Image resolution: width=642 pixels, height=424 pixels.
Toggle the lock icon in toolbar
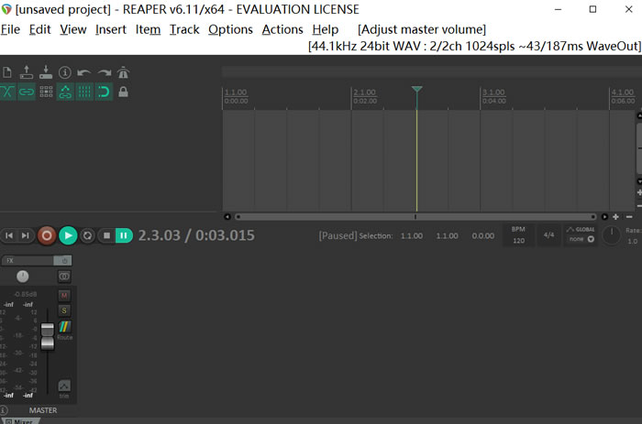(123, 92)
